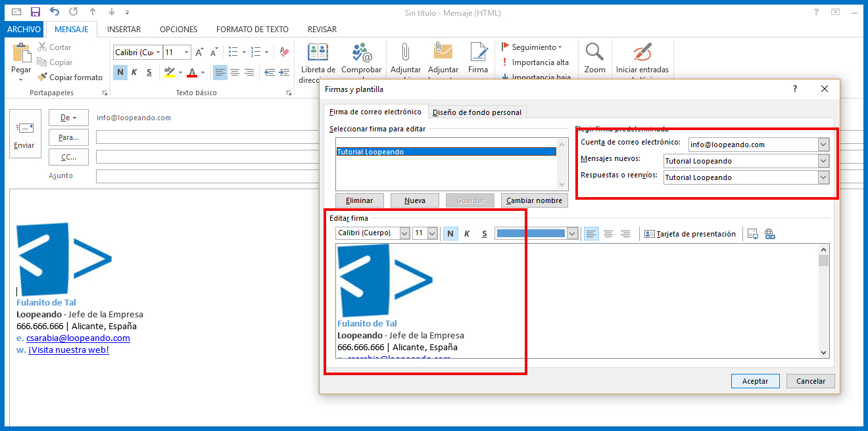Open Respuestas o reenvíos signature dropdown
Screen dimensions: 868x431
coord(824,177)
